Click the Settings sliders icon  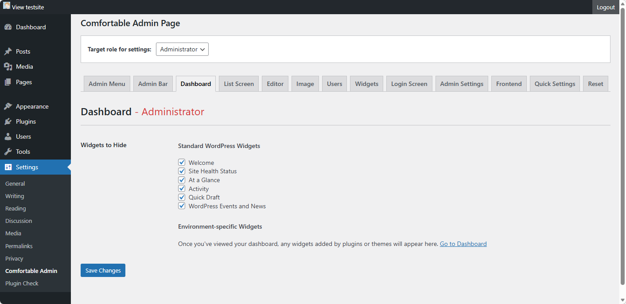pyautogui.click(x=8, y=167)
